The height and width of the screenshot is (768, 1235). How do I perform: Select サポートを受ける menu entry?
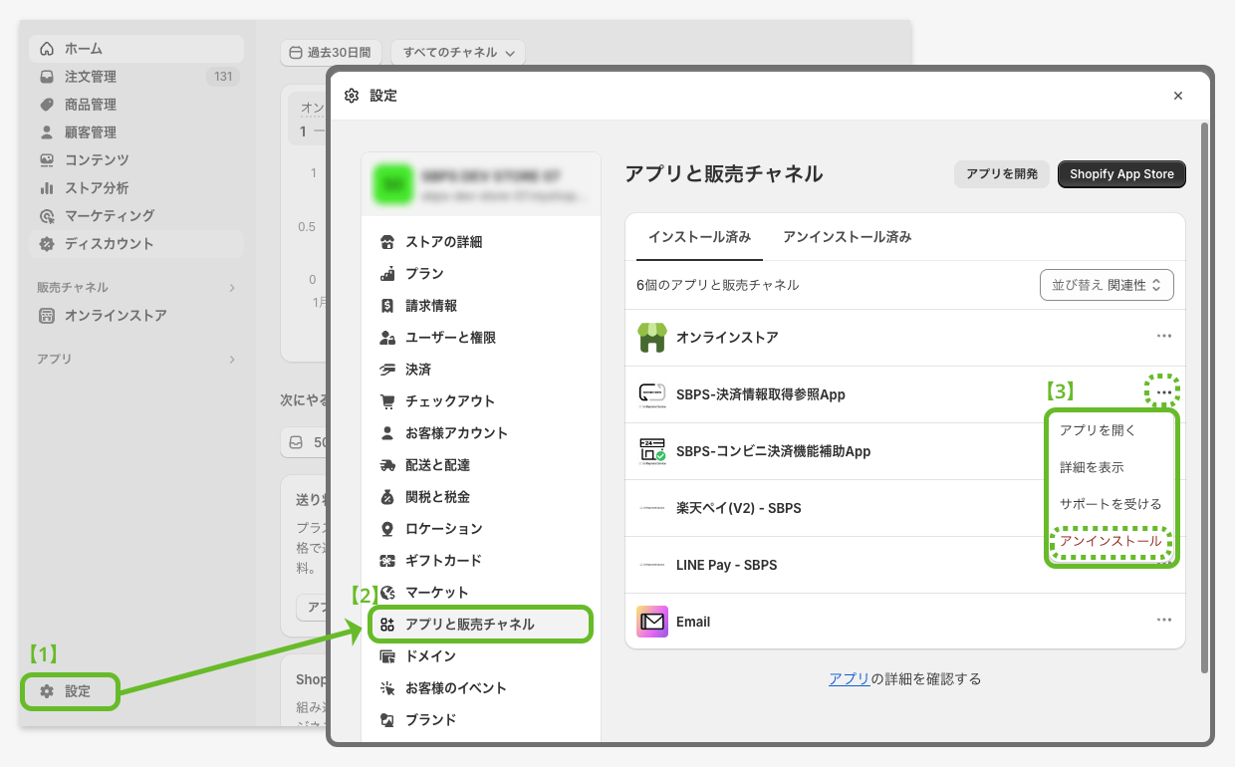click(1111, 504)
